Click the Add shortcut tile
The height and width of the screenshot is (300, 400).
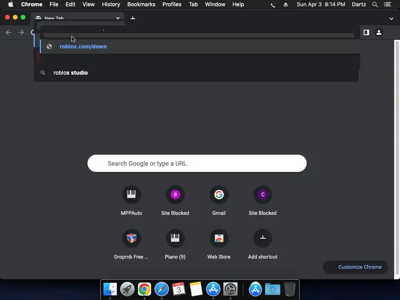point(262,245)
